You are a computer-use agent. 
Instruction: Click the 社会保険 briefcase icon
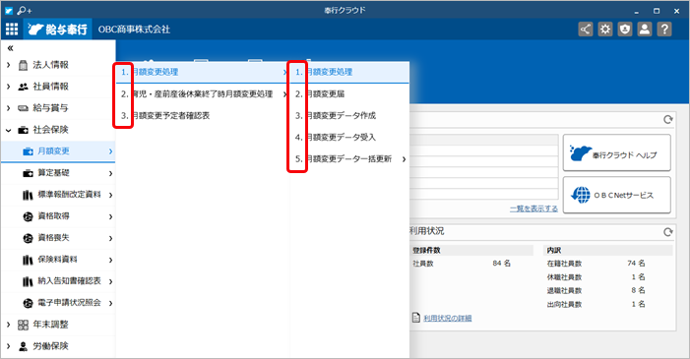point(23,130)
